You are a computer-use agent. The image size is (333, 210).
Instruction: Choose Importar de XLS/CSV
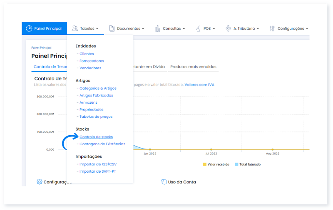[x=98, y=164]
